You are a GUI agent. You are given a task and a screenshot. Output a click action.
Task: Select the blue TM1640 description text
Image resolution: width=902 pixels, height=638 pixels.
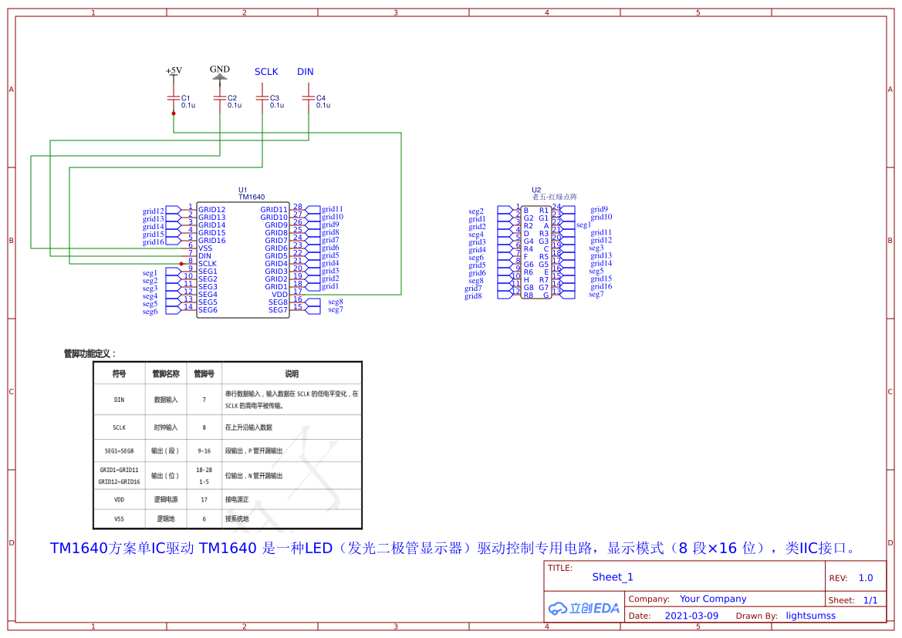click(452, 548)
